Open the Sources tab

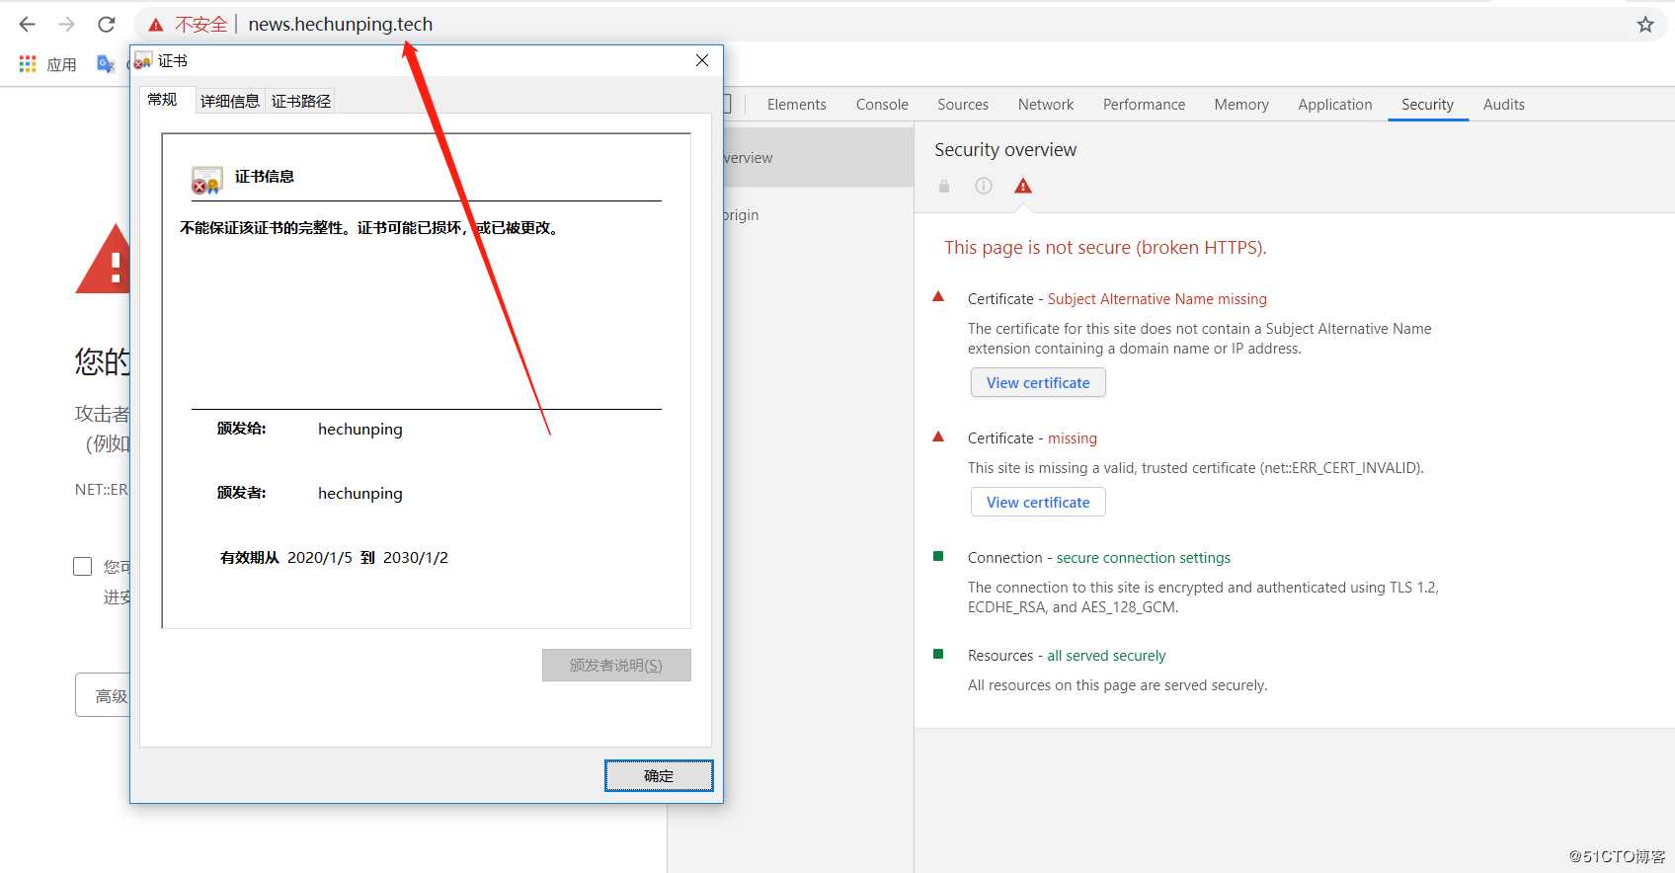tap(963, 105)
